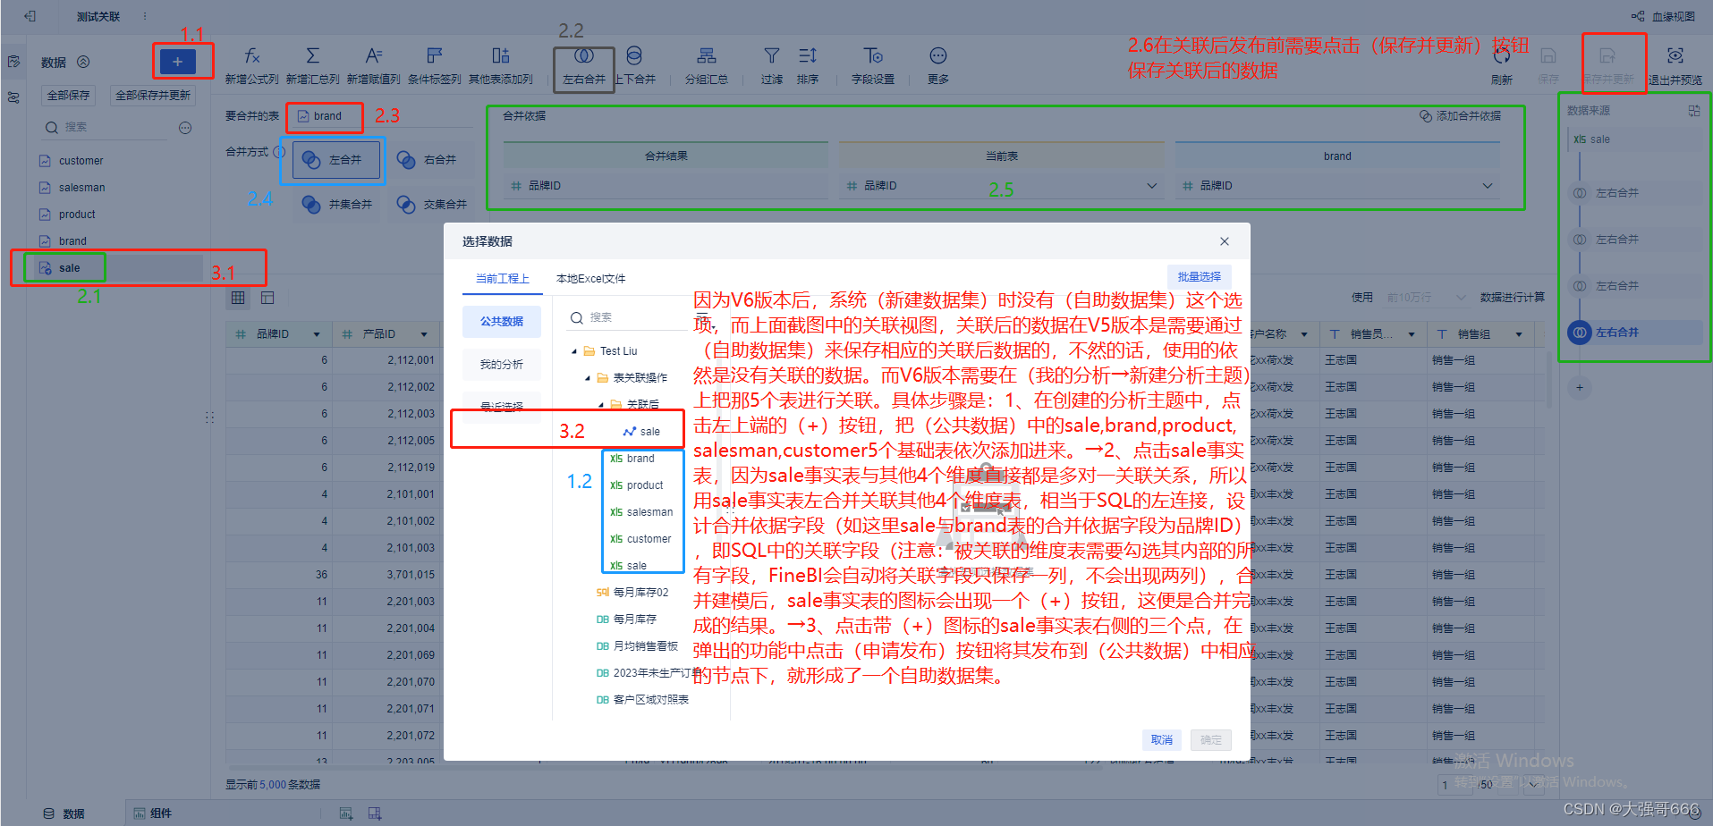Image resolution: width=1713 pixels, height=826 pixels.
Task: Open 血缘视图 lineage view
Action: pyautogui.click(x=1663, y=16)
